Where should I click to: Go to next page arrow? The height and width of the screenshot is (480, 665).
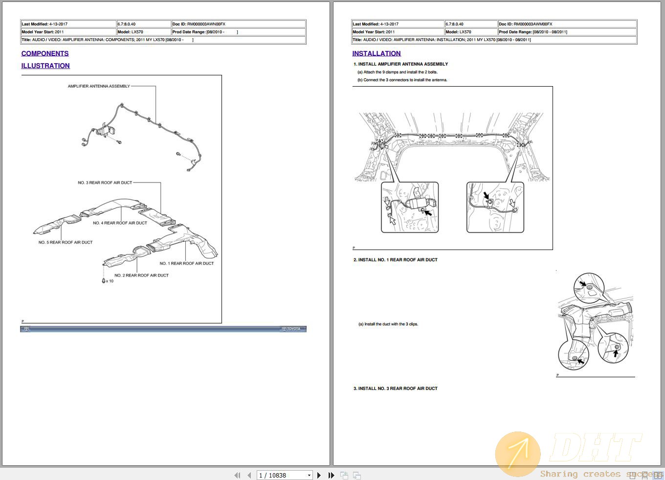pos(319,475)
